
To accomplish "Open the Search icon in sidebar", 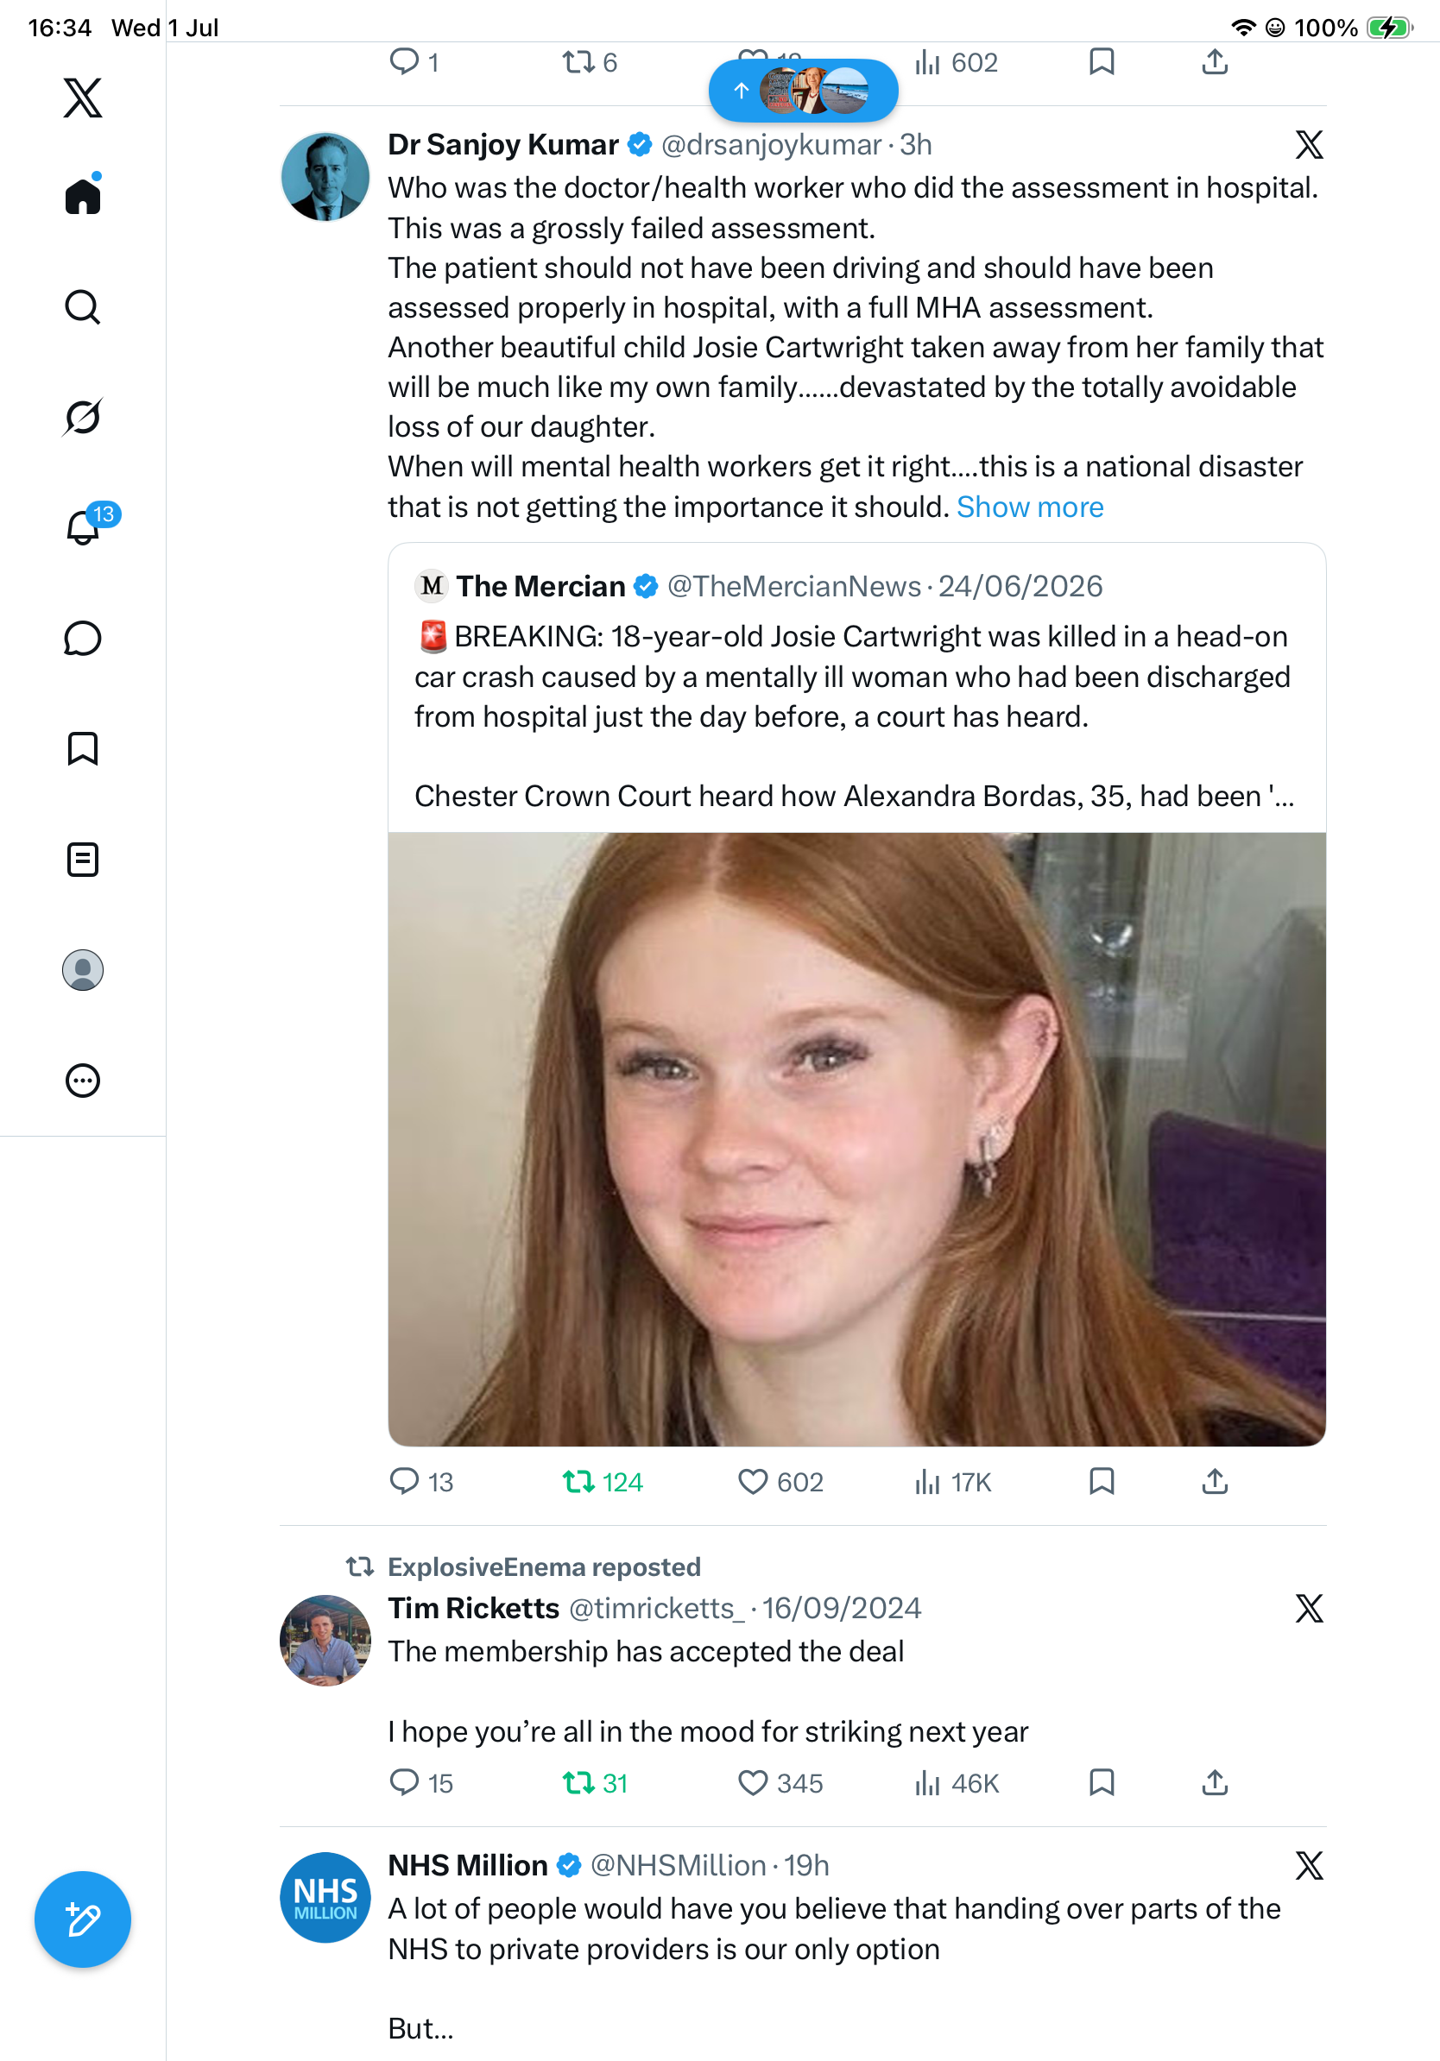I will pyautogui.click(x=83, y=307).
